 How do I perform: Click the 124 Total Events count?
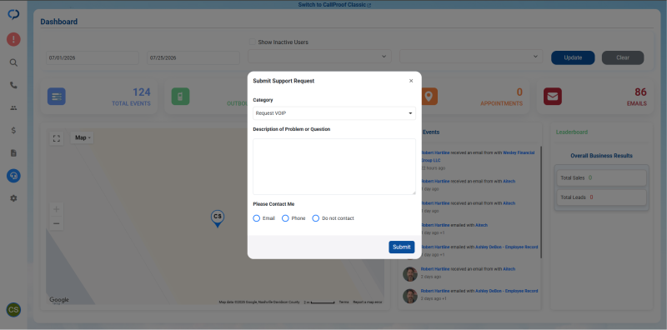click(x=142, y=92)
